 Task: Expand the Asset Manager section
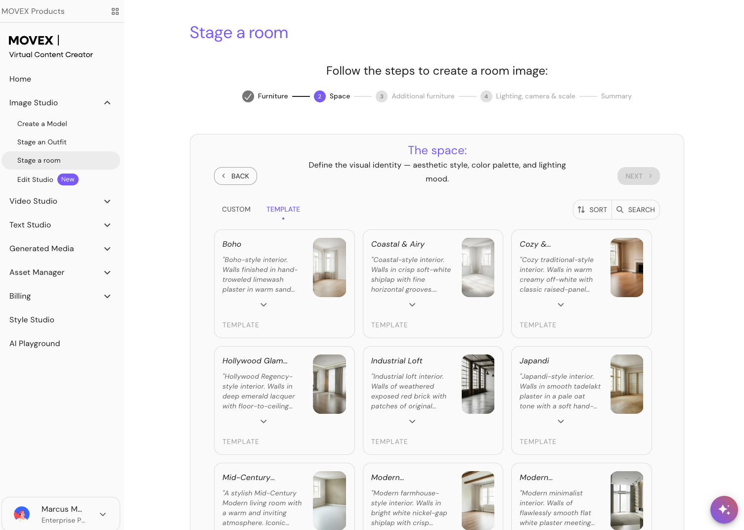[x=107, y=272]
